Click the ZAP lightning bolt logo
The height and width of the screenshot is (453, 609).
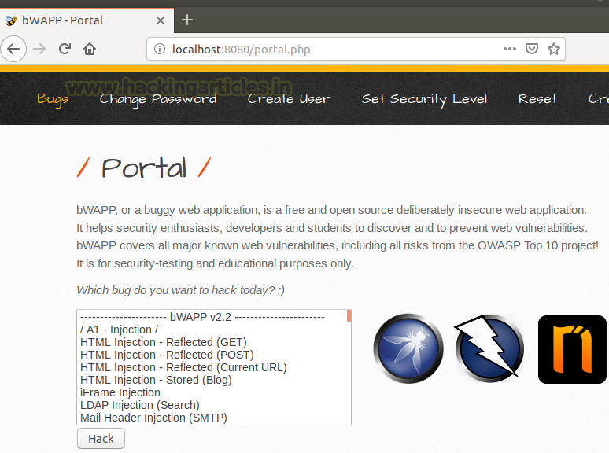pos(489,348)
